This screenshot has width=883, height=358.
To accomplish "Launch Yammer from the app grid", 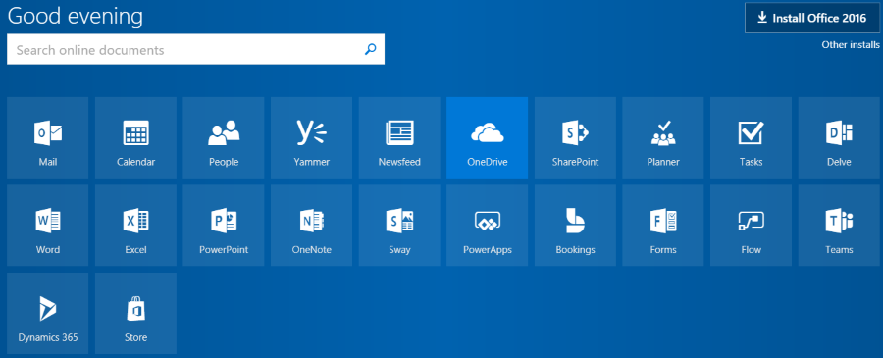I will point(311,137).
